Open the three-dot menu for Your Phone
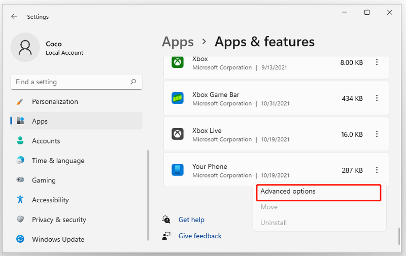Image resolution: width=406 pixels, height=256 pixels. 377,170
